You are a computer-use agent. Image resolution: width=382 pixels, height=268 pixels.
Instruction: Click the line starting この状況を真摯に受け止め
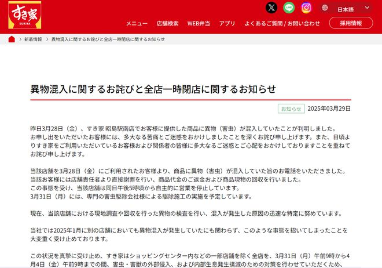(190, 256)
